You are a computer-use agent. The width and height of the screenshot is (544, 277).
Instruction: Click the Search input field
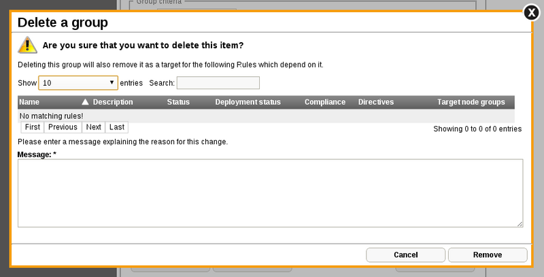coord(218,83)
